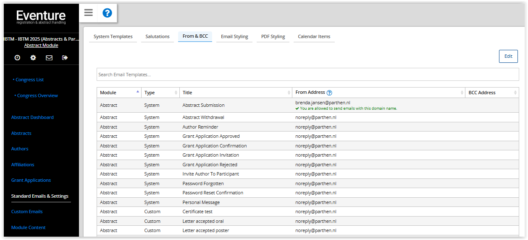Sort table by Type column
The width and height of the screenshot is (528, 240).
pos(160,93)
